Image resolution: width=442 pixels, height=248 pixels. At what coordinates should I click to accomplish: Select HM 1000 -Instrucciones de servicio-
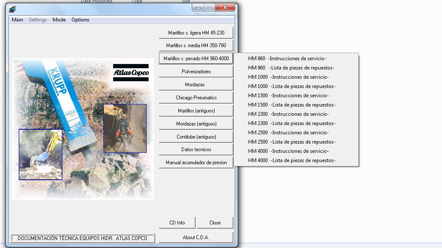click(296, 77)
